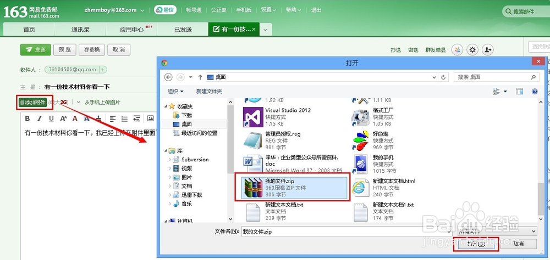Open the 公正邮 link

click(x=218, y=10)
